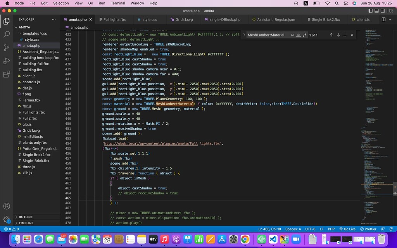Image resolution: width=397 pixels, height=248 pixels.
Task: Open the Run and Debug view
Action: 7,61
